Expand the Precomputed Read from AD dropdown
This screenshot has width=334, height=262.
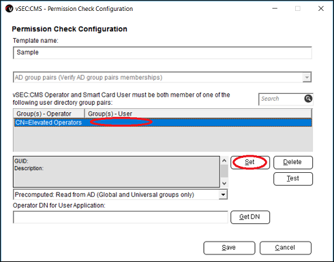223,195
